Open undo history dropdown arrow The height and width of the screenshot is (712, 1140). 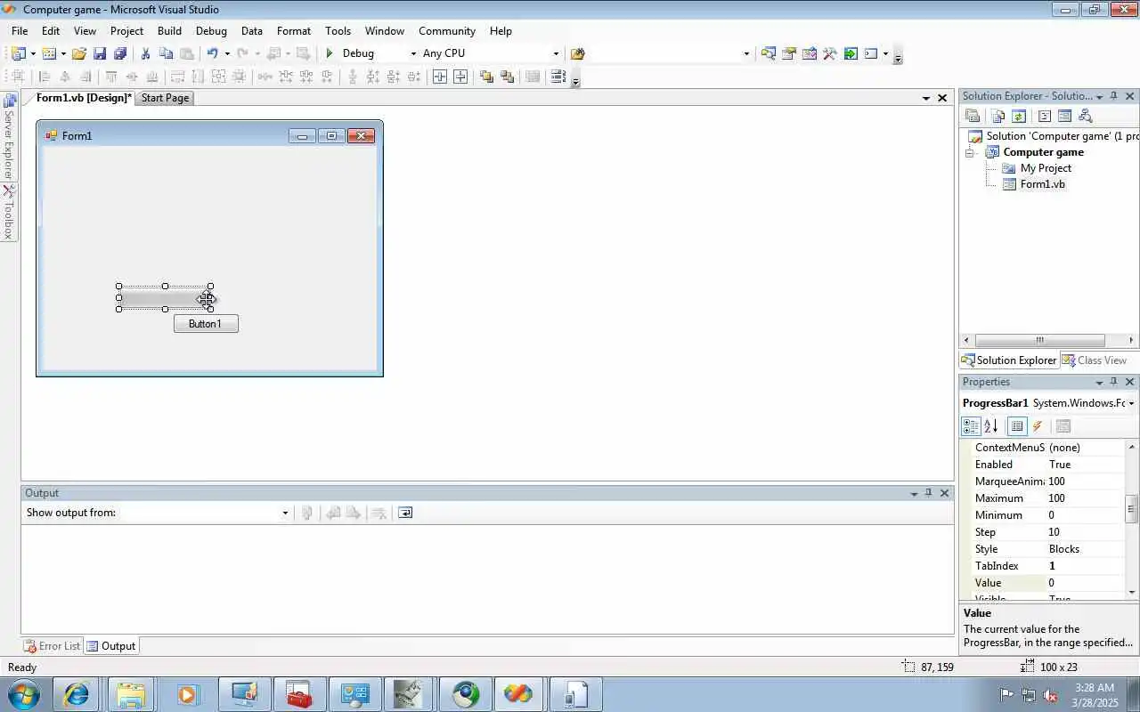point(227,53)
